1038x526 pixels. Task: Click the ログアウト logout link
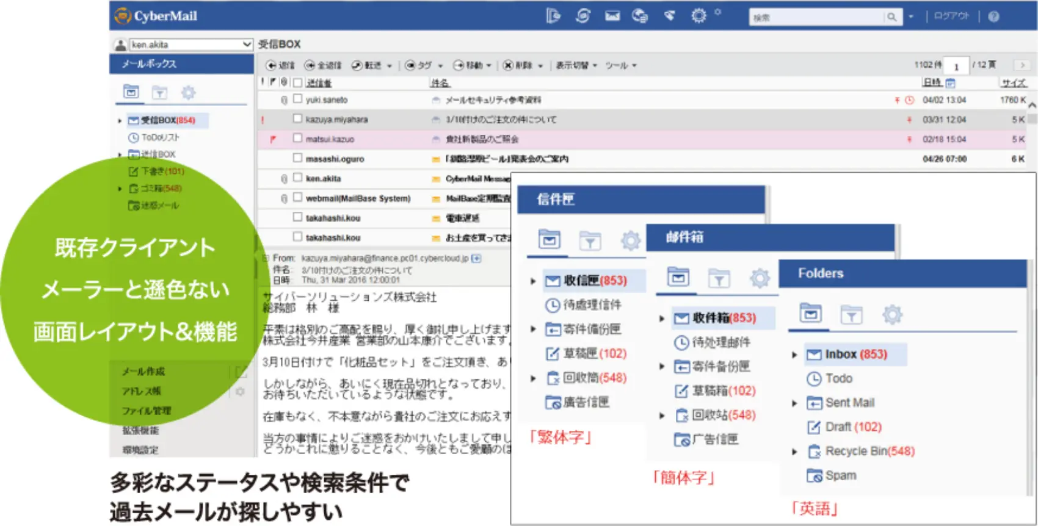[951, 16]
